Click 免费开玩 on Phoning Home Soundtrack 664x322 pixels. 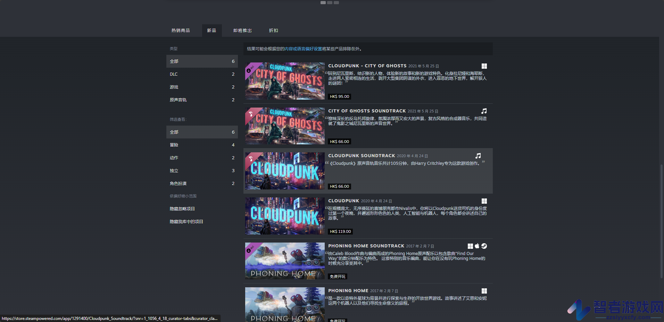pyautogui.click(x=338, y=277)
